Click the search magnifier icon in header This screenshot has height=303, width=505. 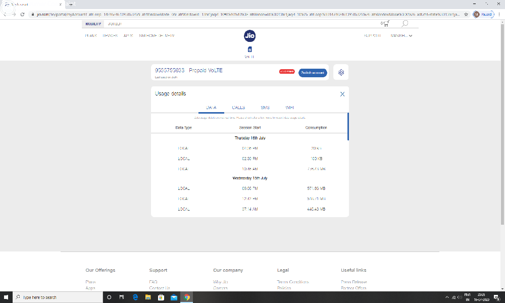point(405,24)
